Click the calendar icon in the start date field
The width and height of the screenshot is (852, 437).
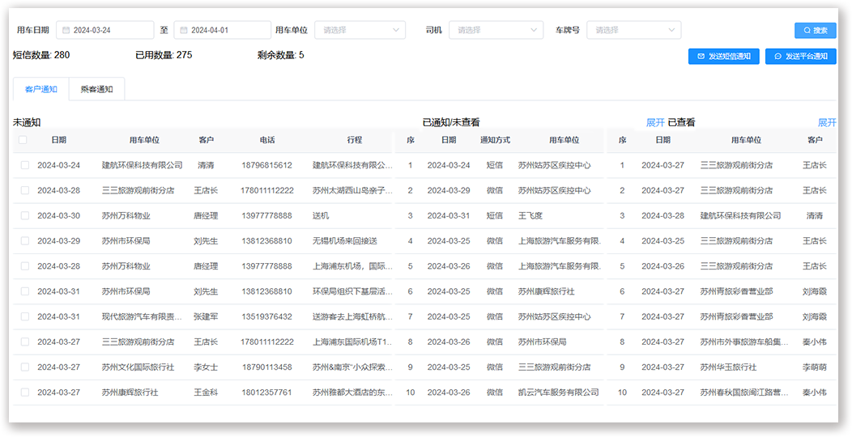[x=64, y=30]
